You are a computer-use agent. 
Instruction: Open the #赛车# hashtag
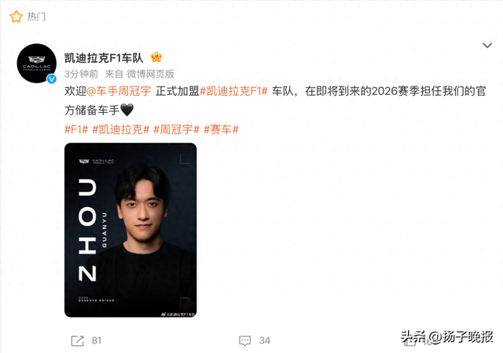pos(221,129)
